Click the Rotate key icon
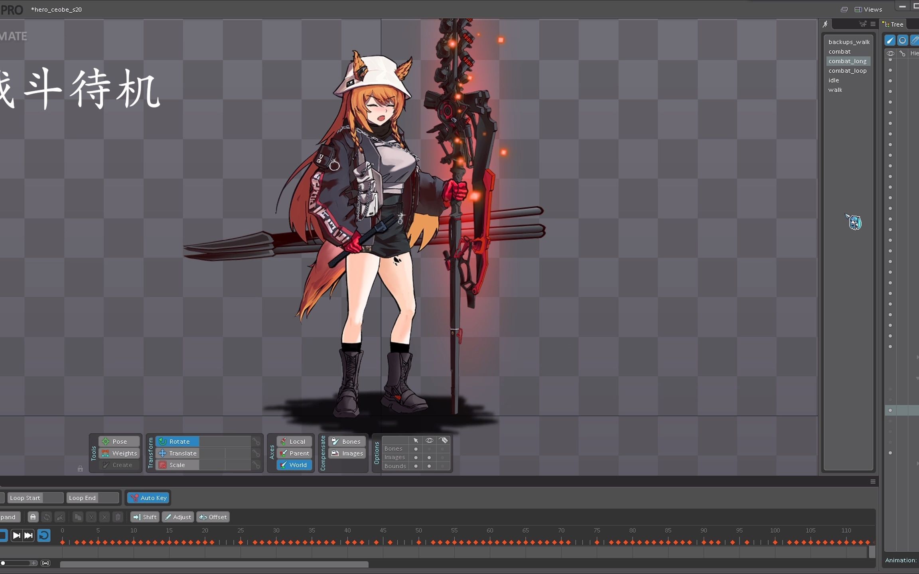This screenshot has height=574, width=919. (x=256, y=441)
